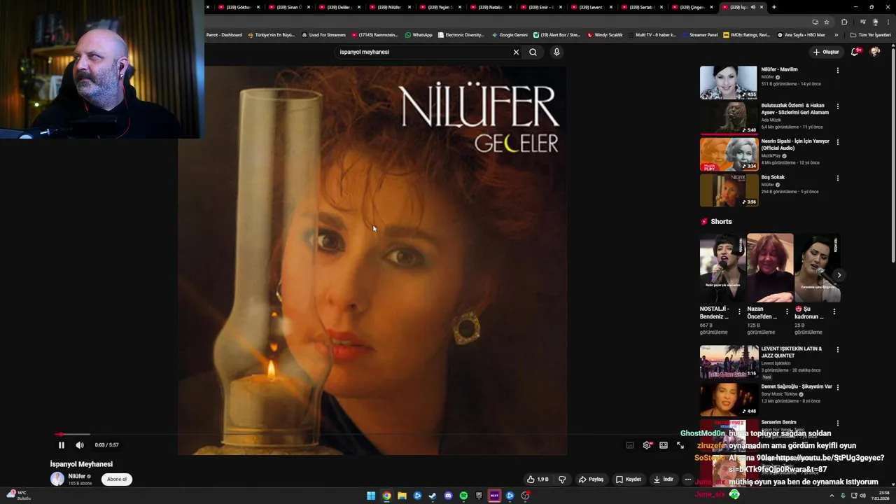
Task: Open options for Serserim Benim video
Action: coord(837,423)
